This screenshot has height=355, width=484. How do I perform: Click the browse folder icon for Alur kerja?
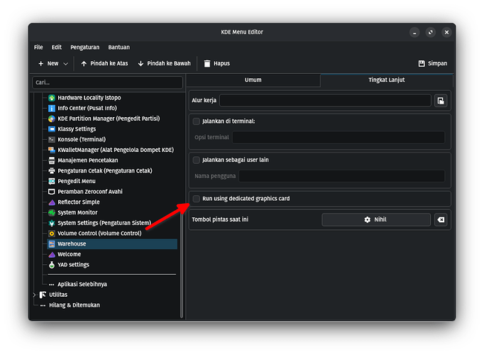(x=441, y=101)
